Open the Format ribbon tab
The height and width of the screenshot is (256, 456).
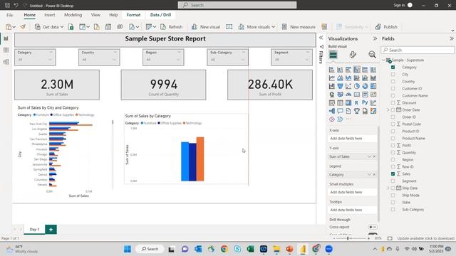[133, 15]
